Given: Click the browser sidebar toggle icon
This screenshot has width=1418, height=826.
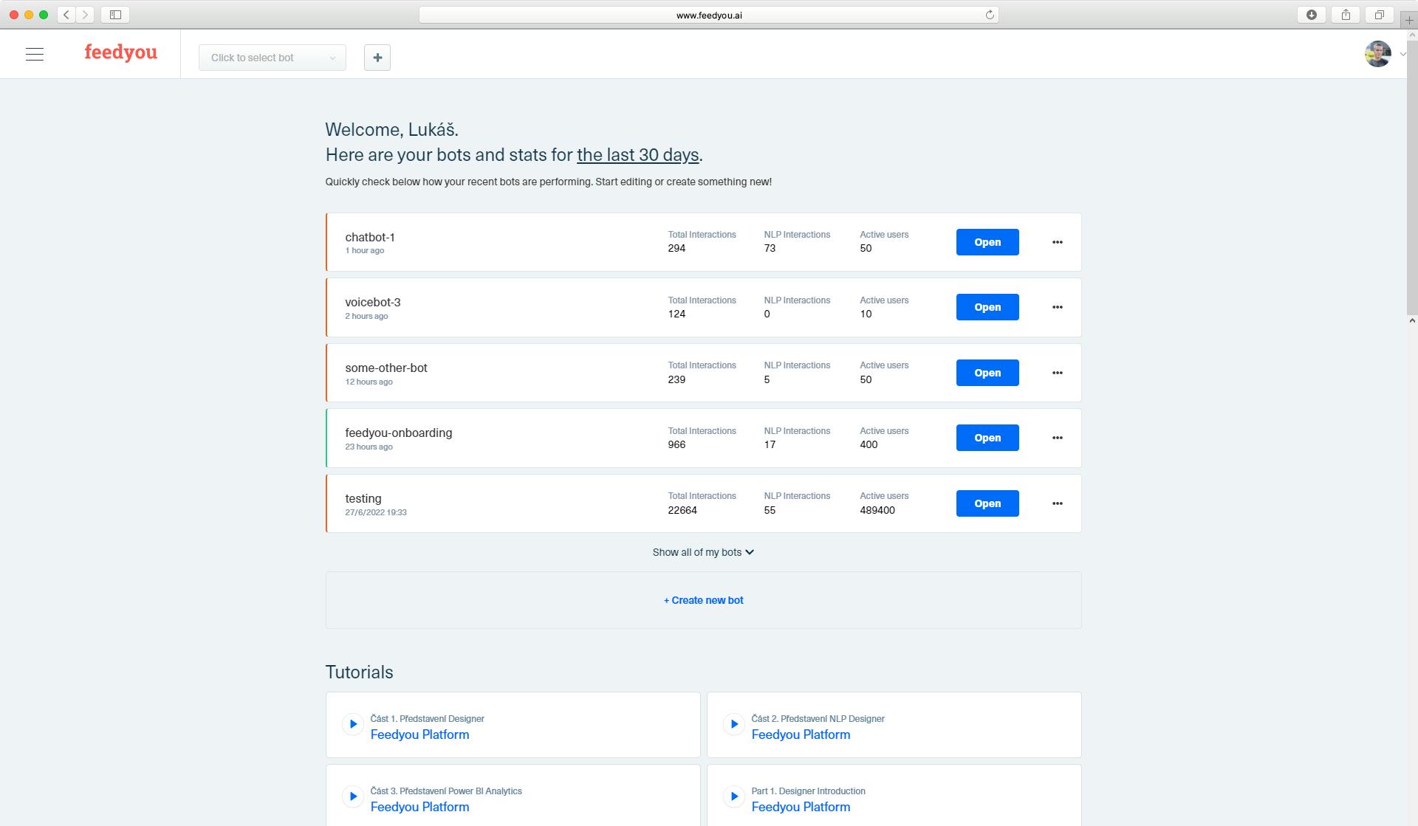Looking at the screenshot, I should (x=117, y=14).
